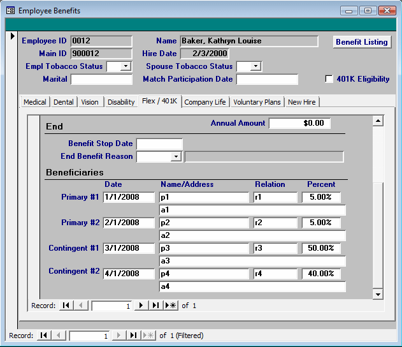
Task: Go to last record in main form navigator
Action: 133,335
